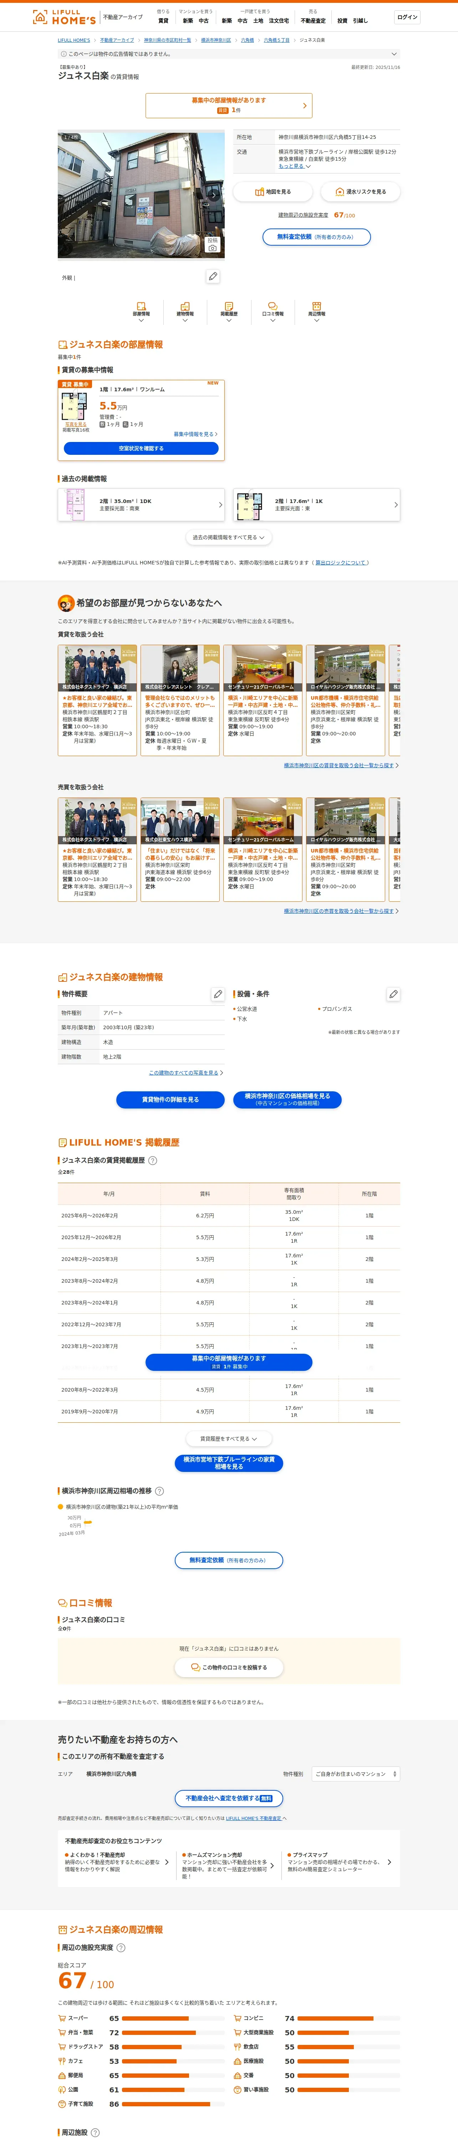This screenshot has height=2142, width=458.
Task: Click the スーパー score bar
Action: [173, 2018]
